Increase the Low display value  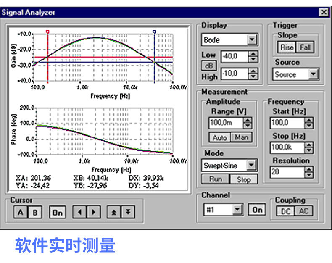(253, 54)
